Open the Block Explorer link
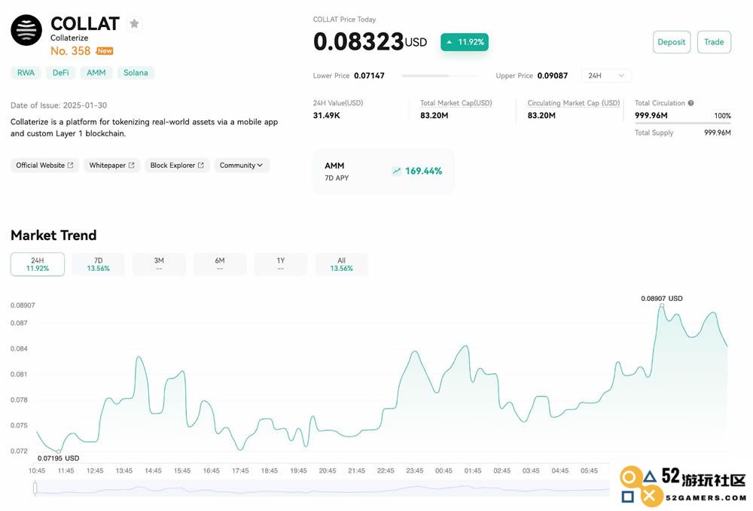Image resolution: width=753 pixels, height=511 pixels. click(x=177, y=165)
